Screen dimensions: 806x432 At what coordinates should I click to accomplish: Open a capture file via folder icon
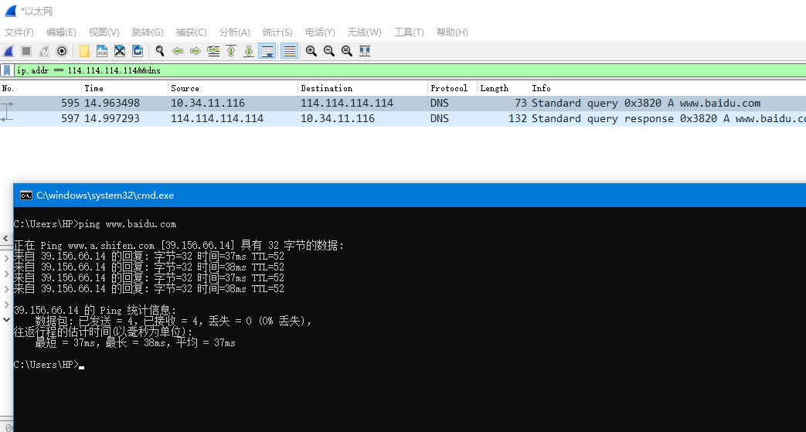[84, 51]
